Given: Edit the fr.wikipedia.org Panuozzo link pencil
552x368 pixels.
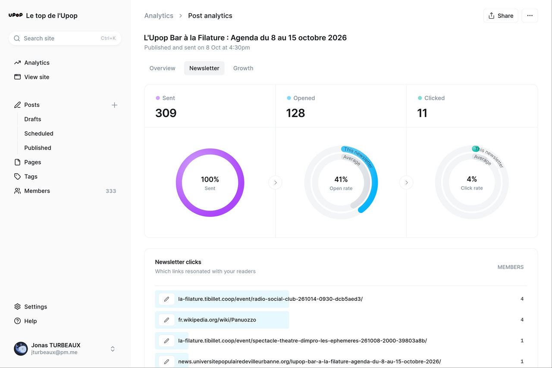Looking at the screenshot, I should pos(166,320).
